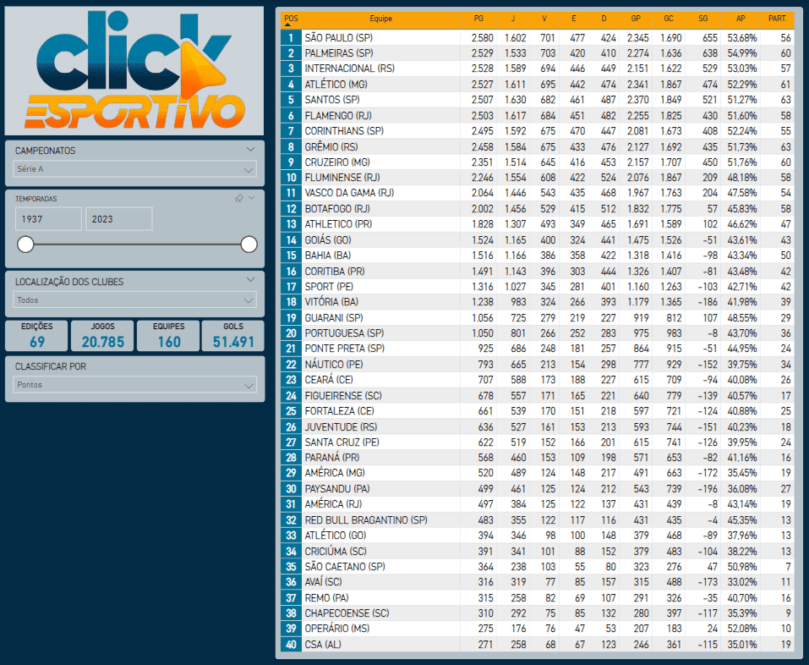Click the eraser icon to clear Temporadas
The image size is (809, 665).
[x=238, y=198]
